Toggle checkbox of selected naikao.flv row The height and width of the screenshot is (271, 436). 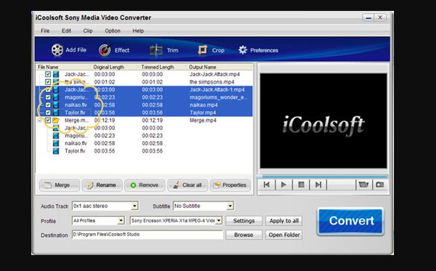[48, 105]
